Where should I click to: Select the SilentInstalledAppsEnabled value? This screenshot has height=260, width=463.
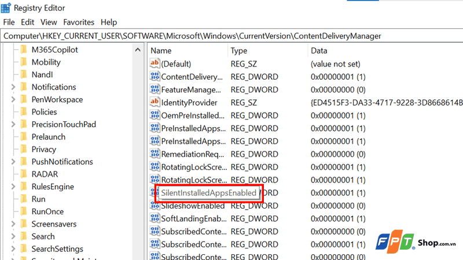[x=208, y=193]
